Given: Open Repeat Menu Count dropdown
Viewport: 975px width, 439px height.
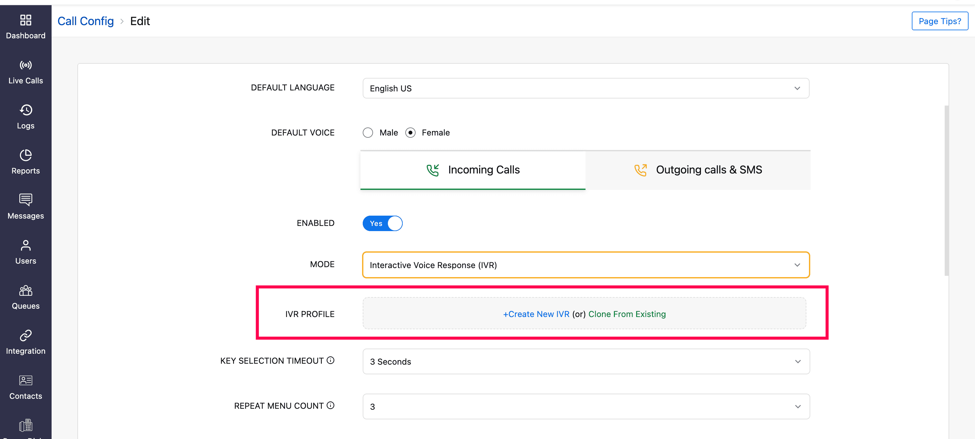Looking at the screenshot, I should pyautogui.click(x=586, y=406).
